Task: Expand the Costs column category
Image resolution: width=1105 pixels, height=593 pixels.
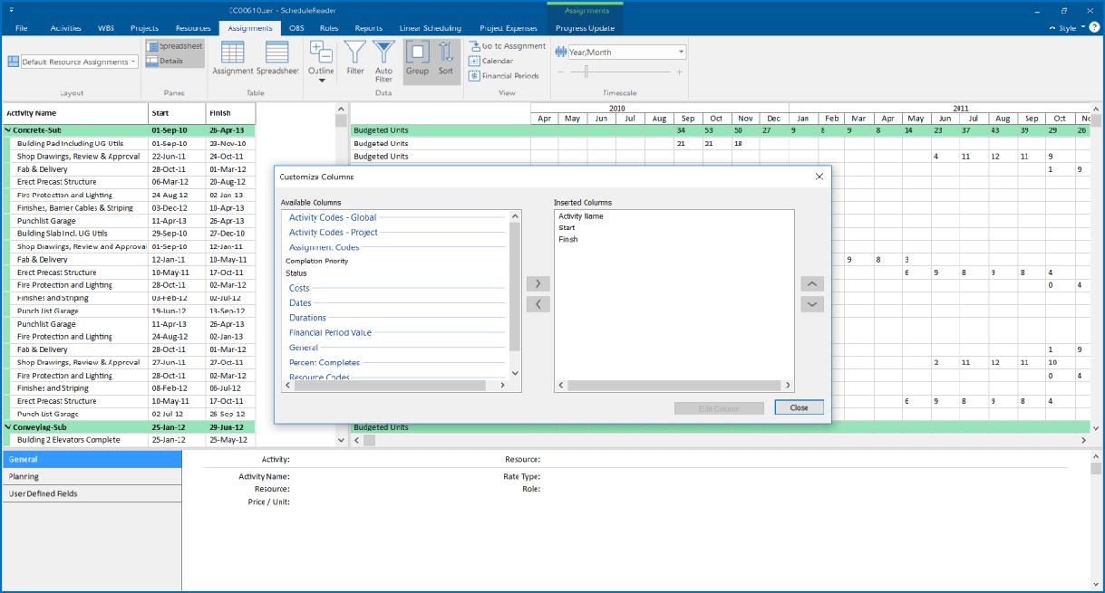Action: tap(299, 288)
